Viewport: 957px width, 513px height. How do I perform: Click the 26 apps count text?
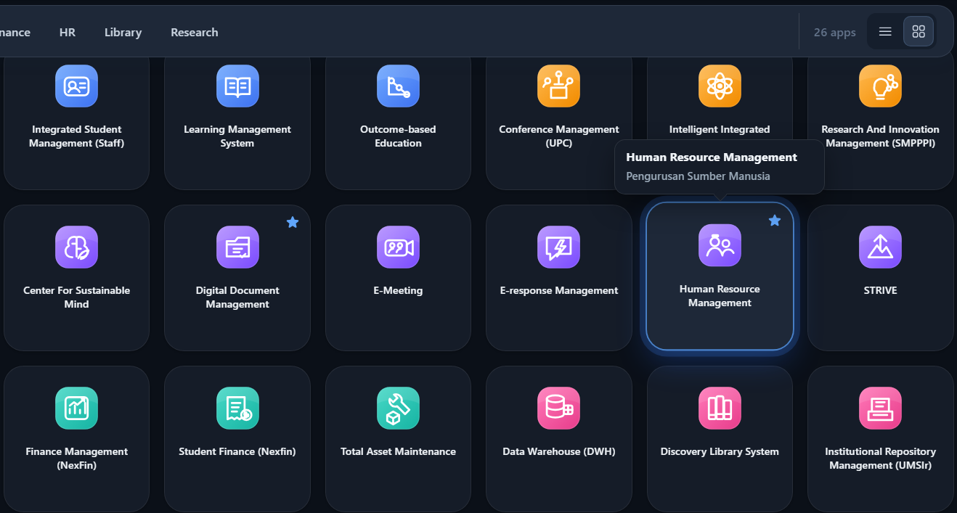point(835,32)
